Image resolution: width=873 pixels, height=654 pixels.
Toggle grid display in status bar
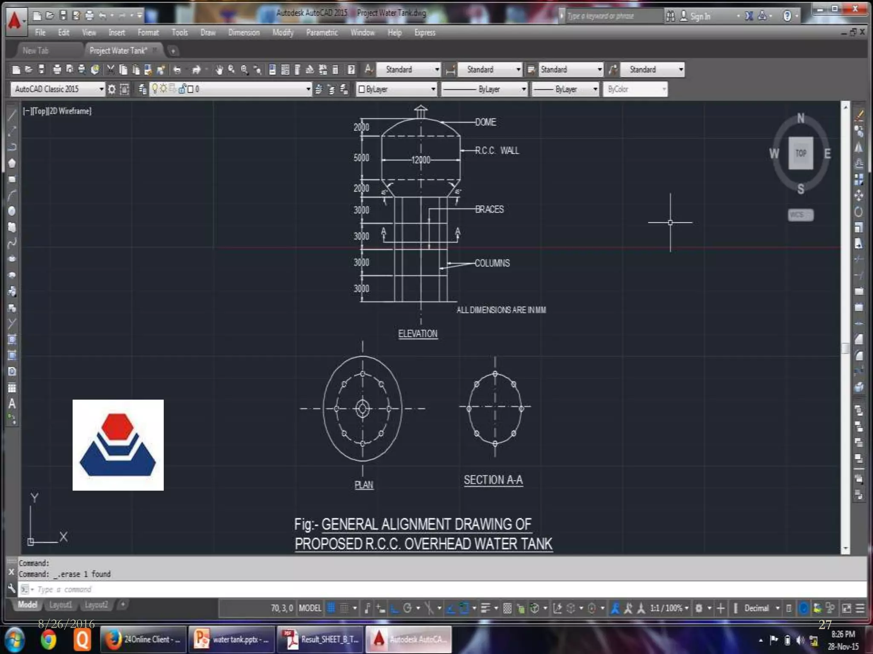click(x=331, y=608)
